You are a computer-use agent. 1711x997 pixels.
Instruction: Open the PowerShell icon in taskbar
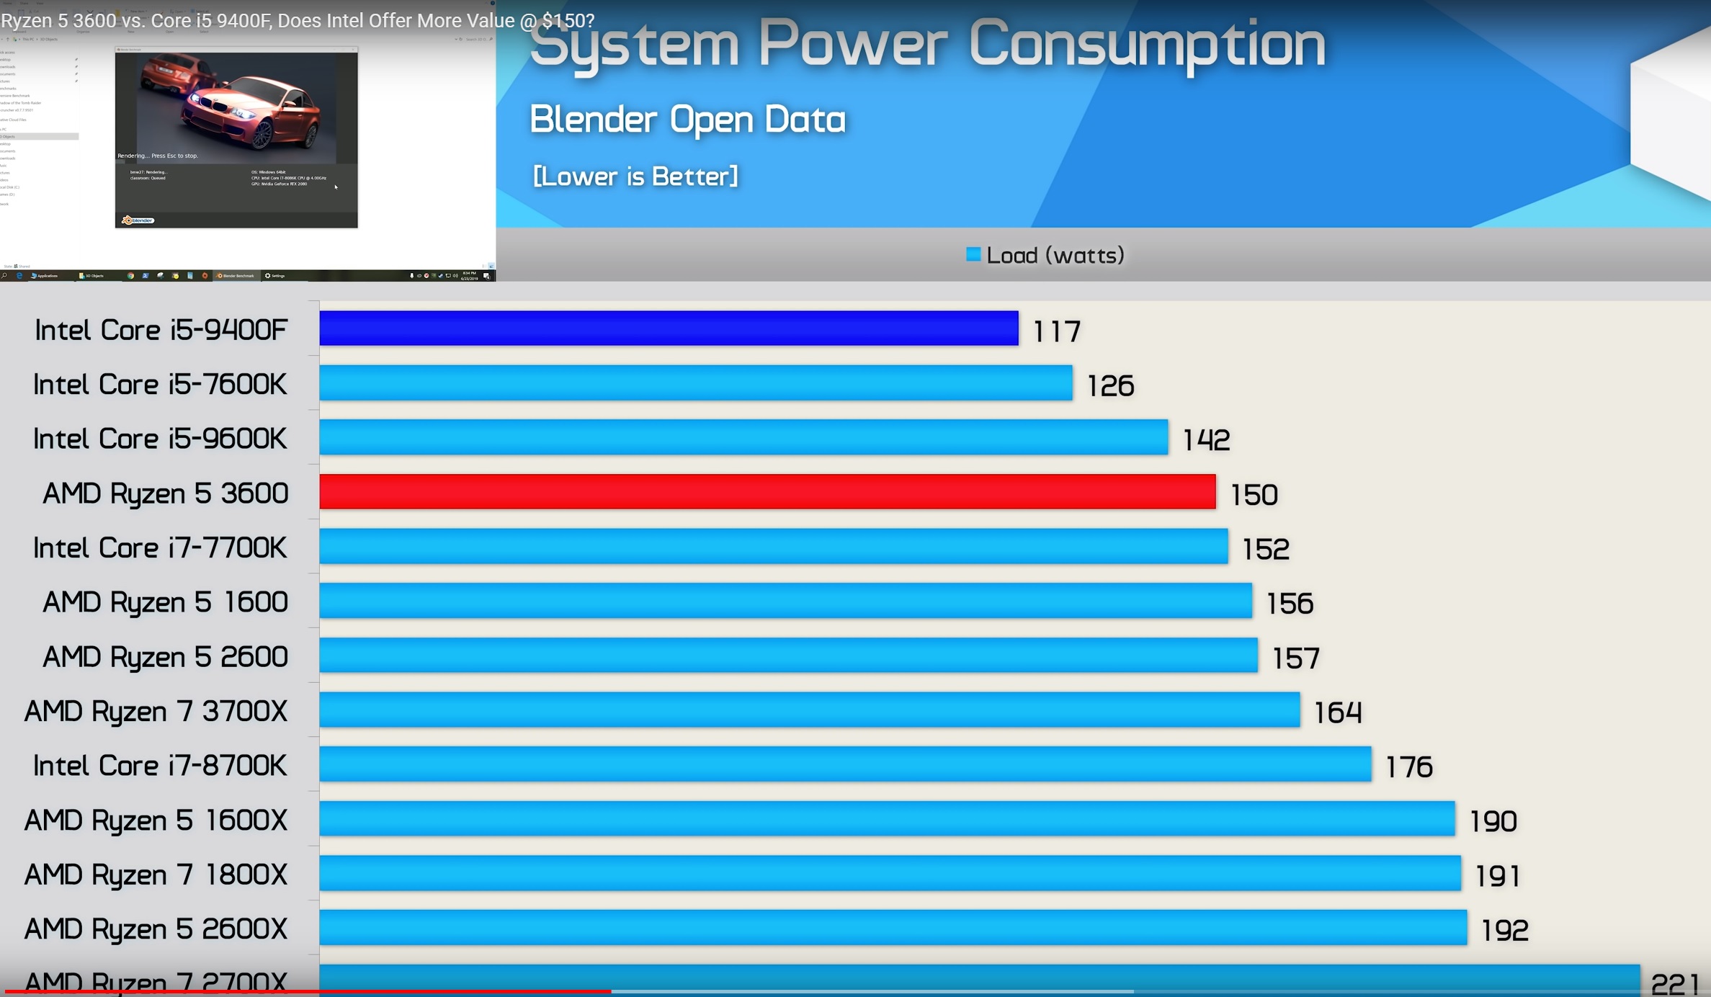(146, 276)
